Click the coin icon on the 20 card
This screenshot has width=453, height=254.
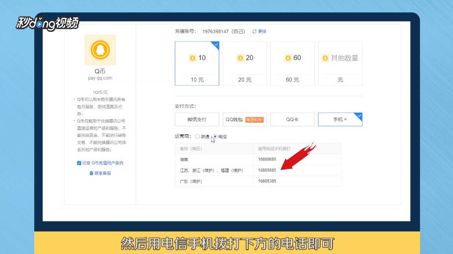click(x=240, y=58)
